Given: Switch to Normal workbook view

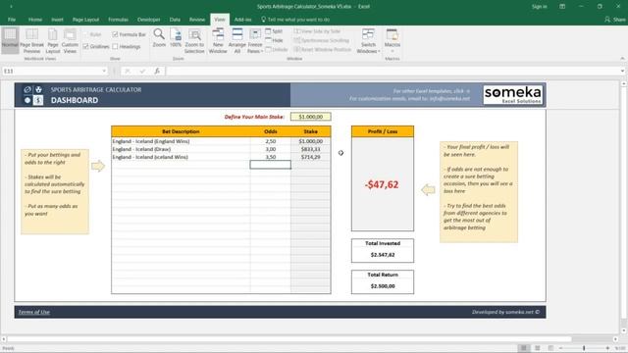Looking at the screenshot, I should [10, 40].
